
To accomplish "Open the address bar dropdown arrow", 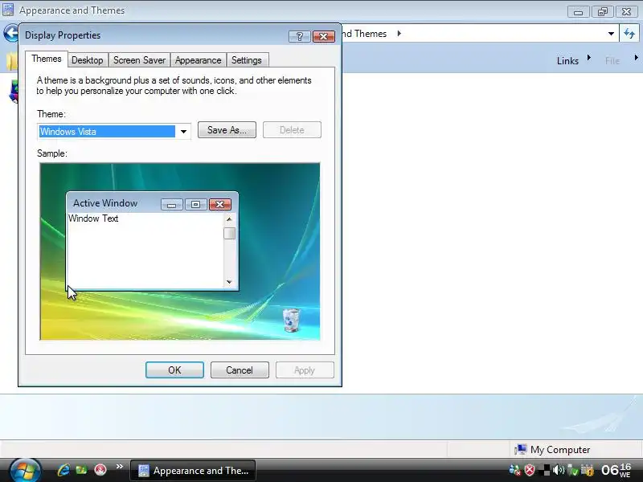I will (611, 34).
